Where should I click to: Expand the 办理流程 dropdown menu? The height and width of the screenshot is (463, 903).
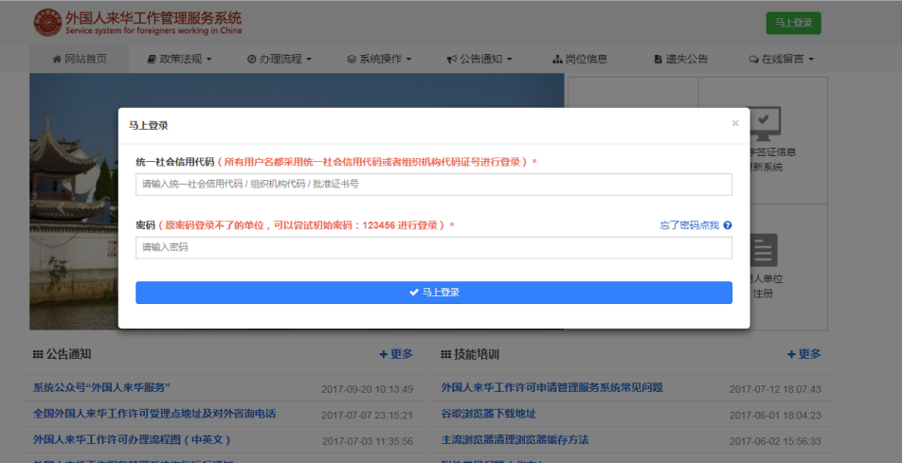[280, 59]
